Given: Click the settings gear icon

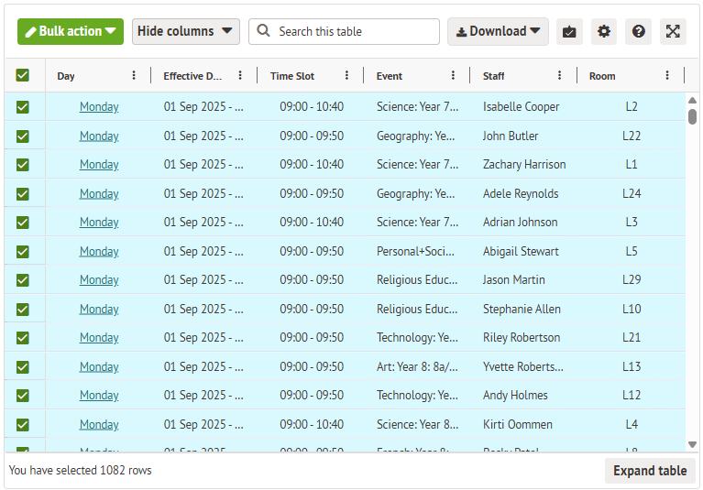Looking at the screenshot, I should pos(603,31).
